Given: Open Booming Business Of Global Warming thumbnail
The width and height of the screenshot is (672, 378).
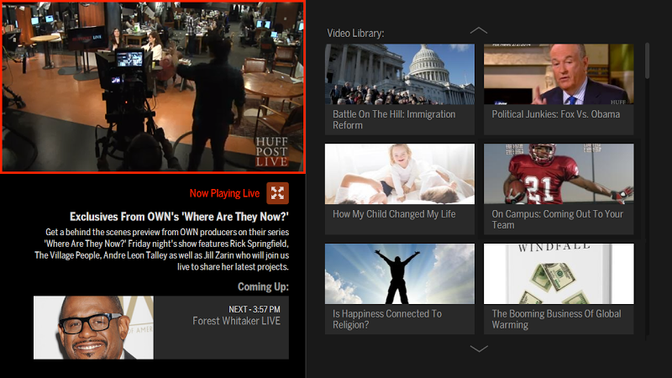Looking at the screenshot, I should (x=559, y=274).
